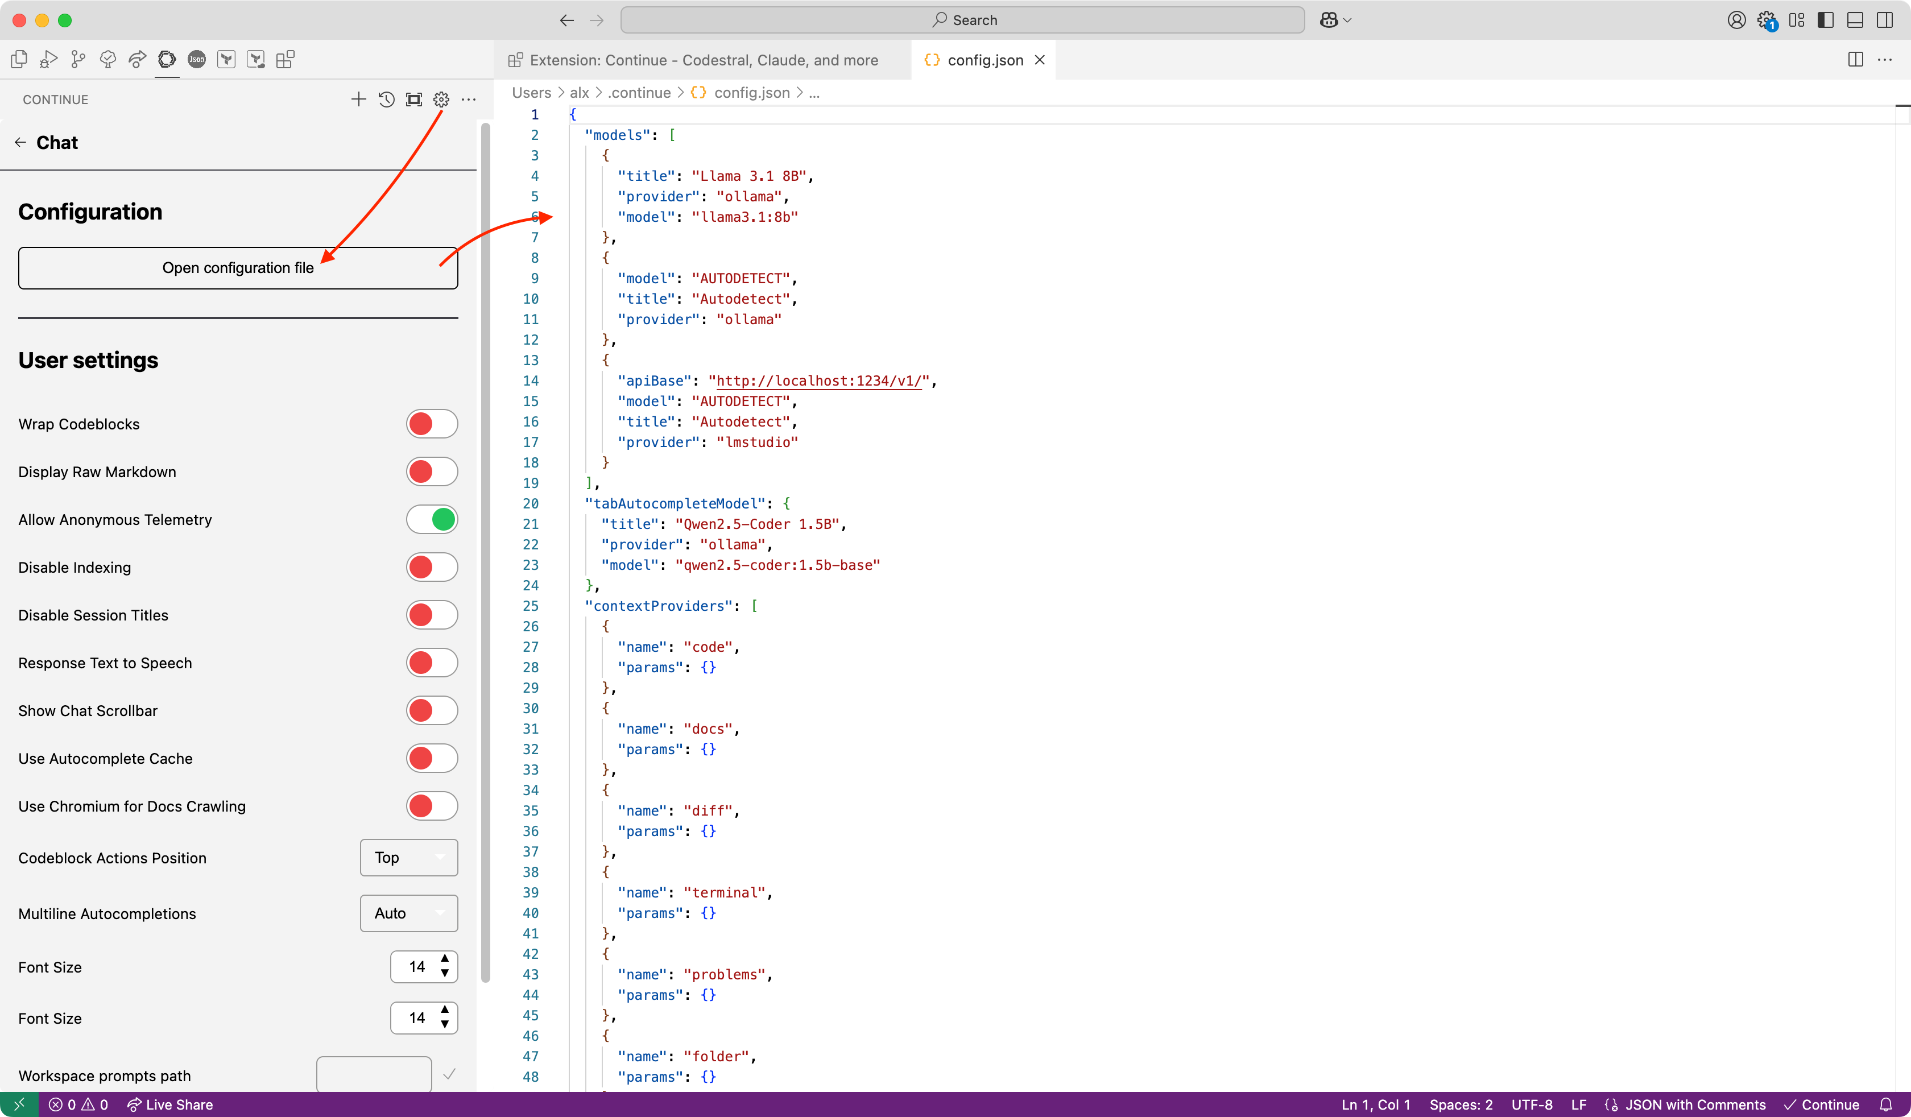Image resolution: width=1911 pixels, height=1117 pixels.
Task: Open the Codeblock Actions Position dropdown
Action: click(409, 858)
